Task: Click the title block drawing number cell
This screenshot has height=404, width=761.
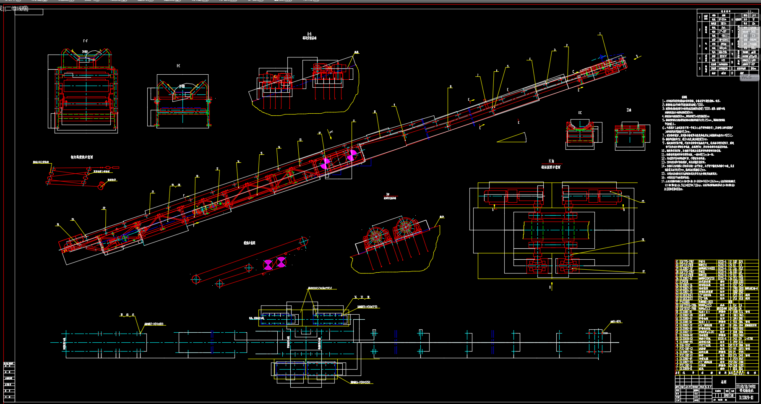Action: pyautogui.click(x=747, y=397)
